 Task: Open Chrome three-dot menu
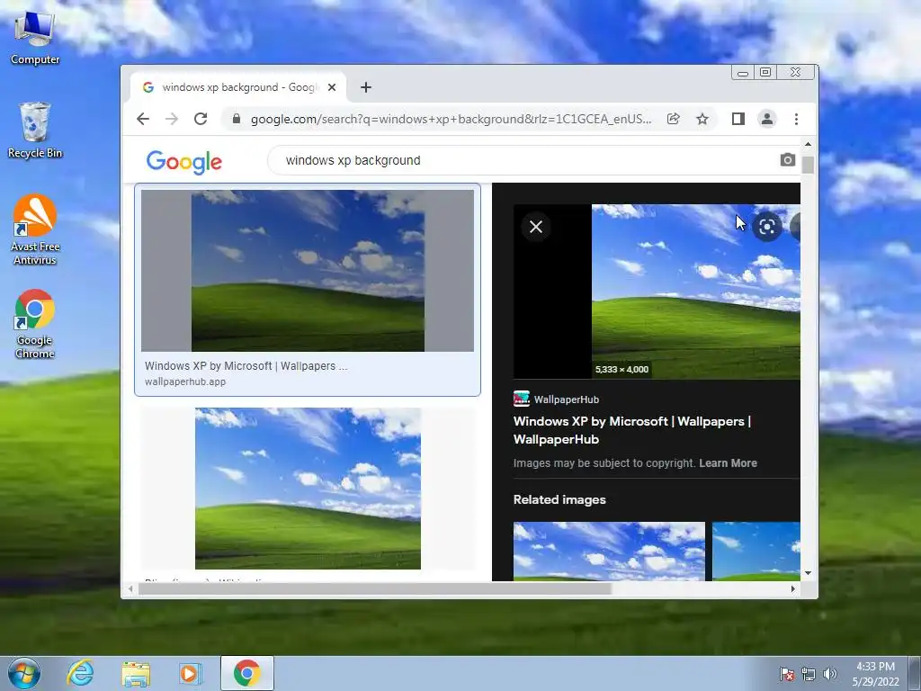(797, 120)
